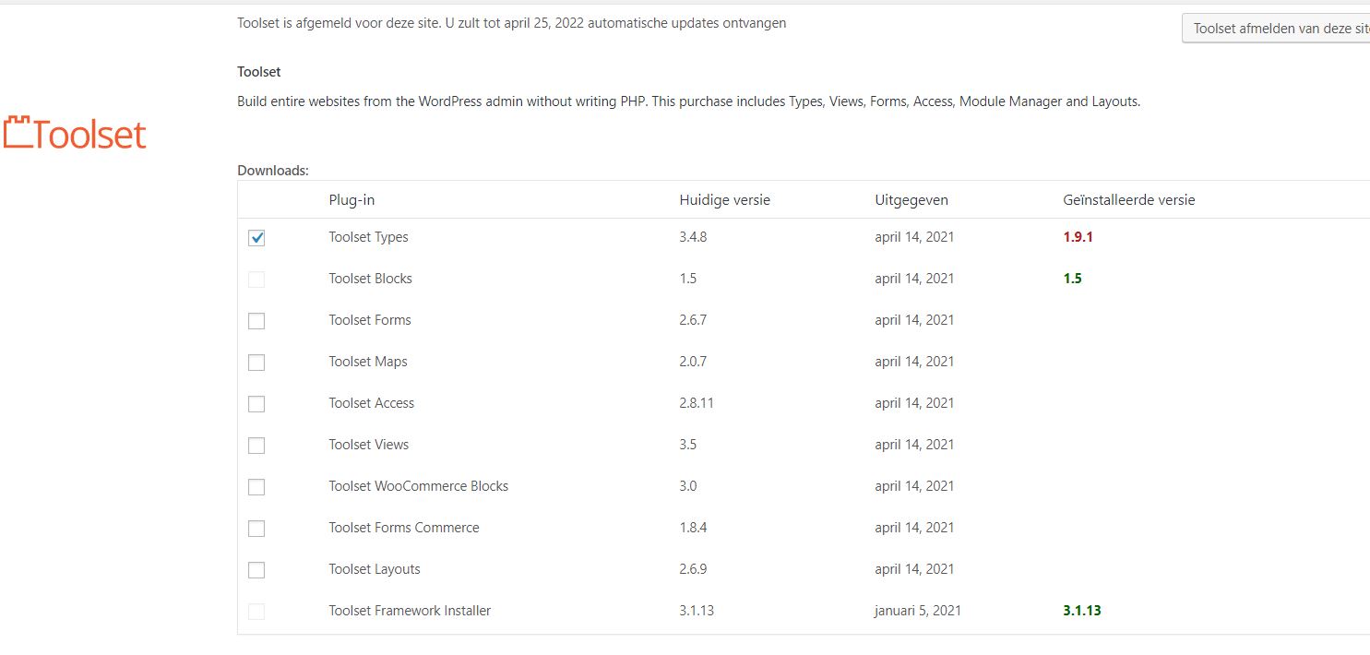Click the Toolset afgemeld status message
The height and width of the screenshot is (655, 1370).
coord(512,23)
